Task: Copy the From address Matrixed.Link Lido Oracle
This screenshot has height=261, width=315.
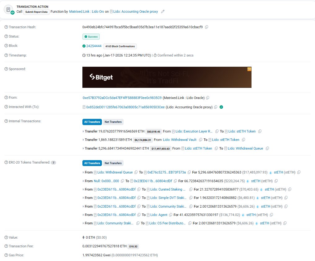Action: [x=208, y=98]
